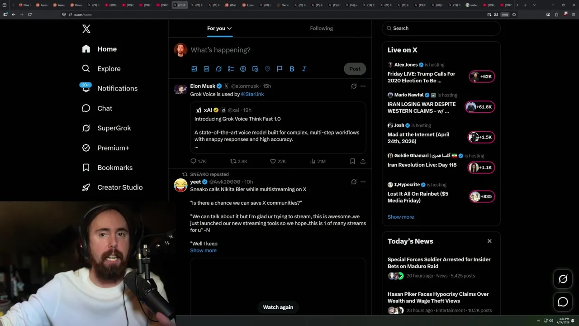Viewport: 579px width, 326px height.
Task: Open more options on yeet post
Action: (x=363, y=182)
